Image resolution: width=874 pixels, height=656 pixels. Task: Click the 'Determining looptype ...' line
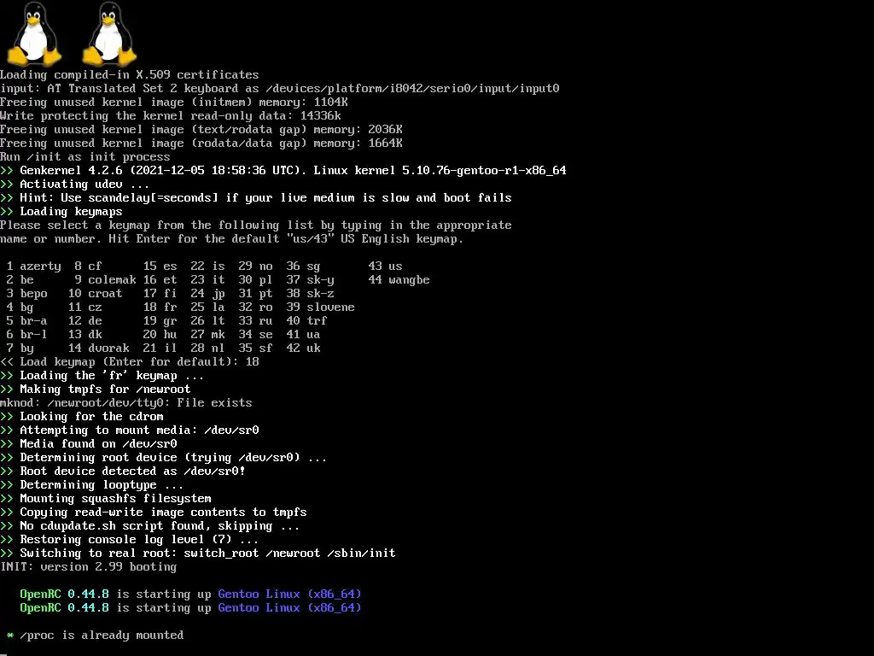click(92, 485)
